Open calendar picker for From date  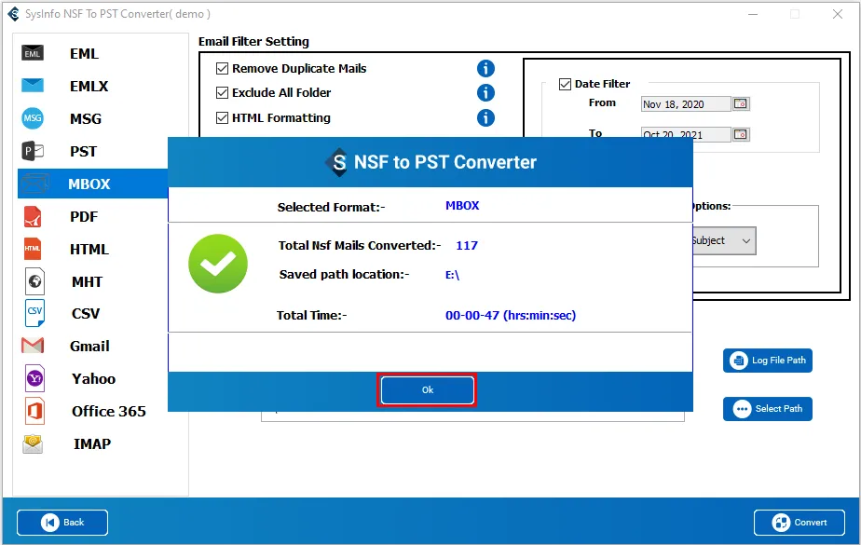740,103
